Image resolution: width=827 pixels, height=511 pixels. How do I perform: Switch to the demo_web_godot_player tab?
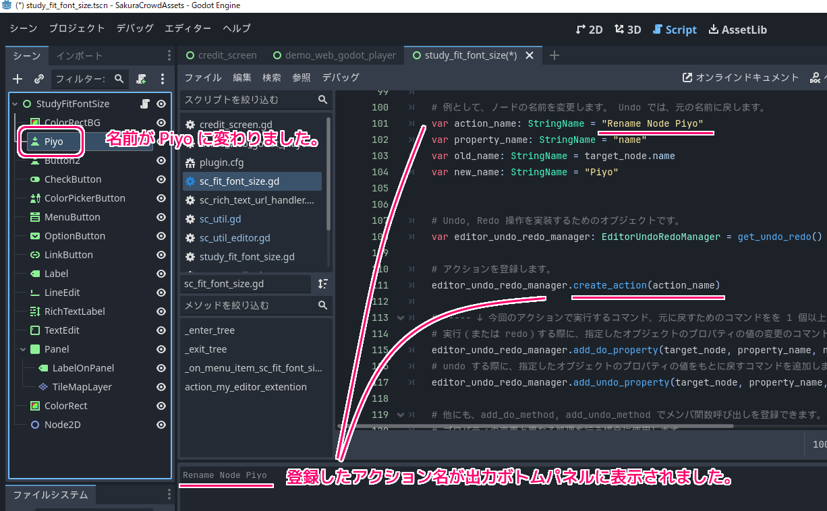pyautogui.click(x=334, y=55)
